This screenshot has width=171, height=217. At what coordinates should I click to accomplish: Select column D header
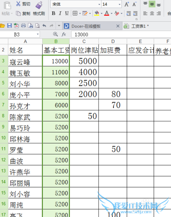tap(113, 41)
